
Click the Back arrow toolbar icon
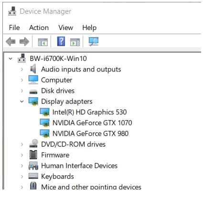tap(11, 42)
